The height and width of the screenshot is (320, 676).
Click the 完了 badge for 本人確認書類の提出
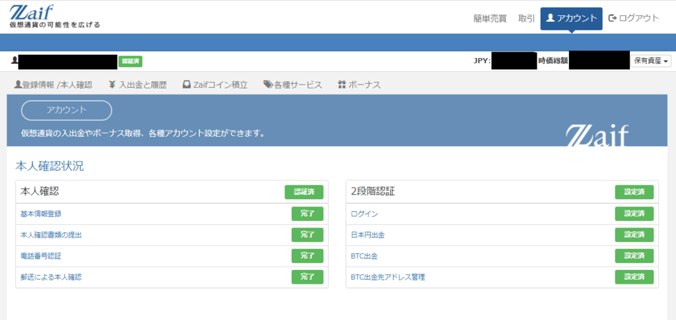click(308, 235)
